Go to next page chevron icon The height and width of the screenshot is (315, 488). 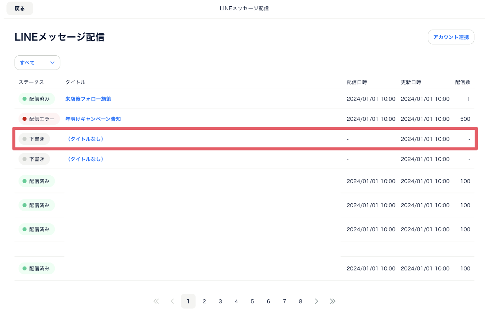point(317,301)
